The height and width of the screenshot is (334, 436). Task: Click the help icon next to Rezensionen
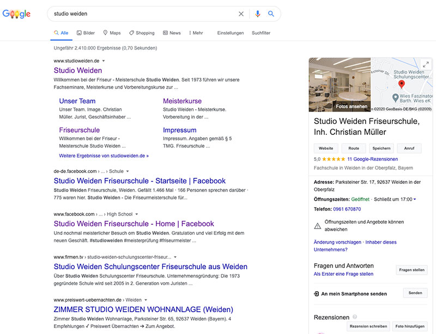(355, 317)
